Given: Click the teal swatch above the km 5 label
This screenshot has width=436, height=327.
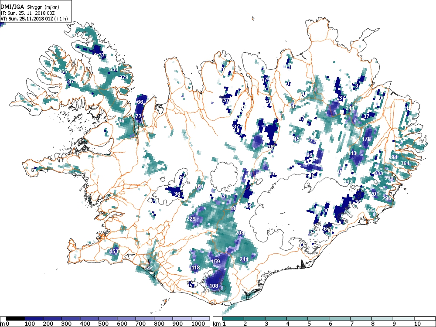Looking at the screenshot, I should (318, 319).
